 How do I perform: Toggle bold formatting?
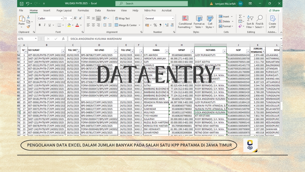(40, 25)
